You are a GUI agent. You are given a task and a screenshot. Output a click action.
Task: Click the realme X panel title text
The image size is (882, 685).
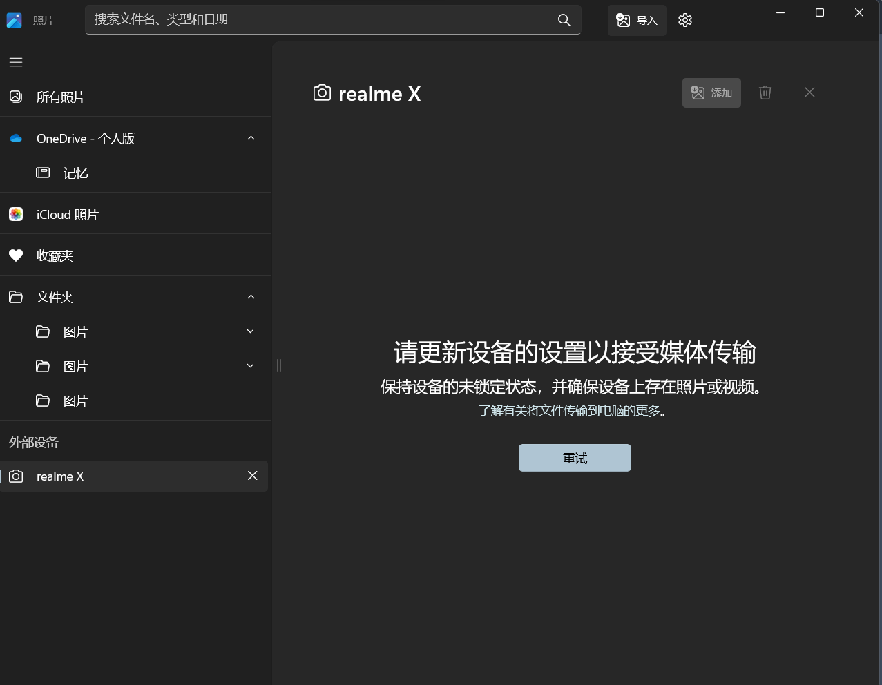[x=380, y=94]
